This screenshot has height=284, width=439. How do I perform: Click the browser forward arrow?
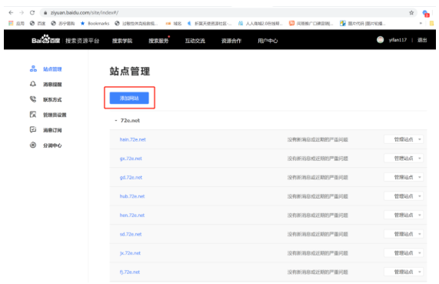coord(22,12)
